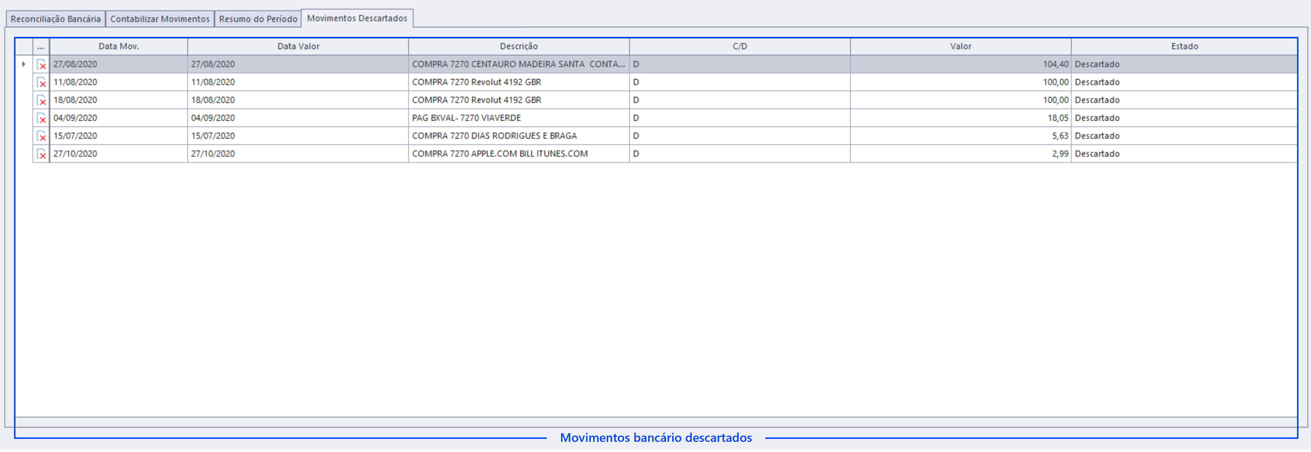The image size is (1311, 452).
Task: Sort by the Data Mov. column header
Action: pos(119,46)
